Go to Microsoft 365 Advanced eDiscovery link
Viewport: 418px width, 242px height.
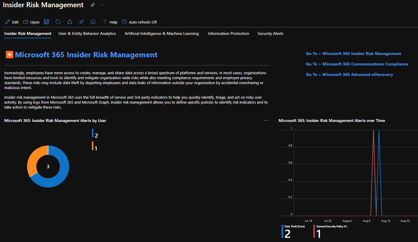pos(349,74)
